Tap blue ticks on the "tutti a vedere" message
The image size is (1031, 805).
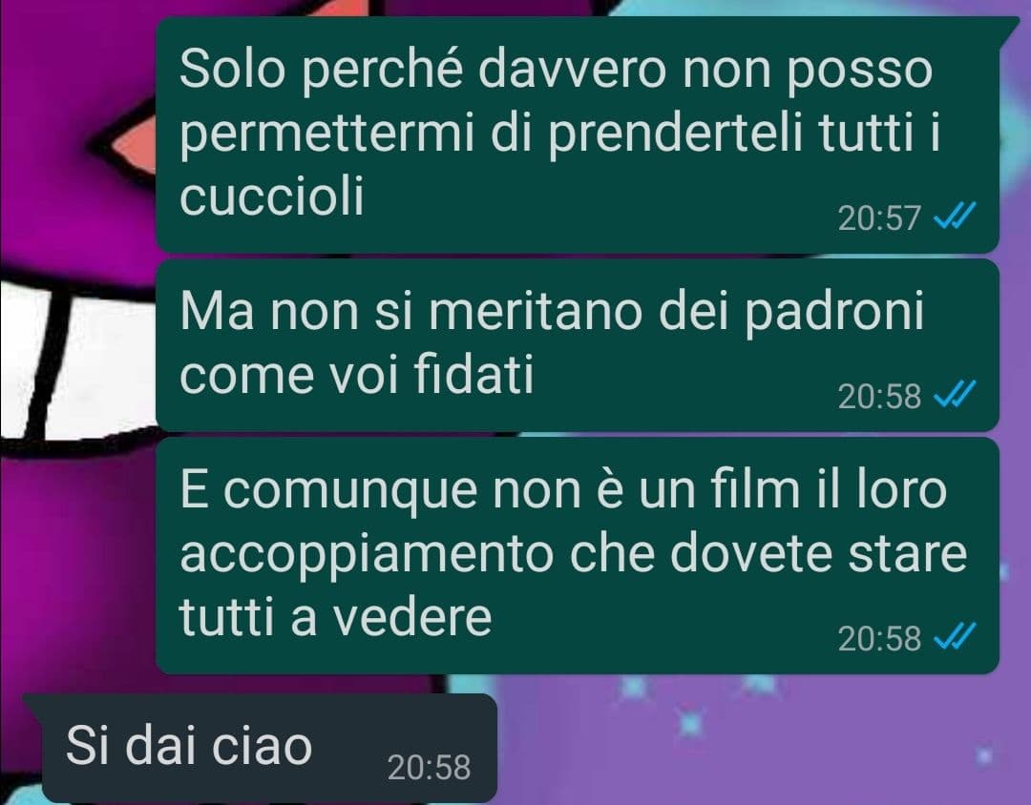click(955, 635)
